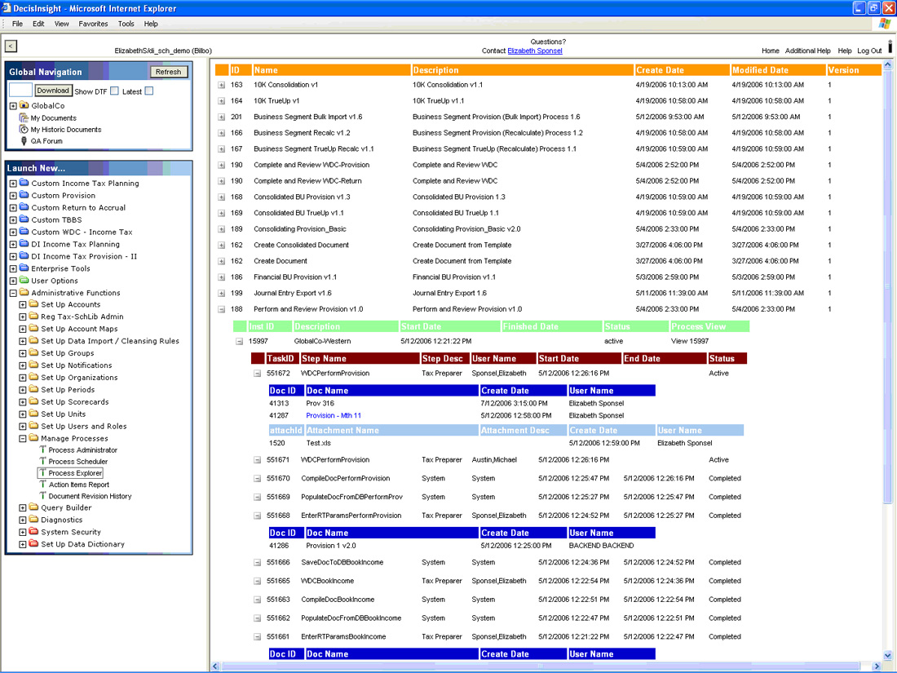The image size is (897, 673).
Task: Expand the GlobalCo tree node
Action: (13, 106)
